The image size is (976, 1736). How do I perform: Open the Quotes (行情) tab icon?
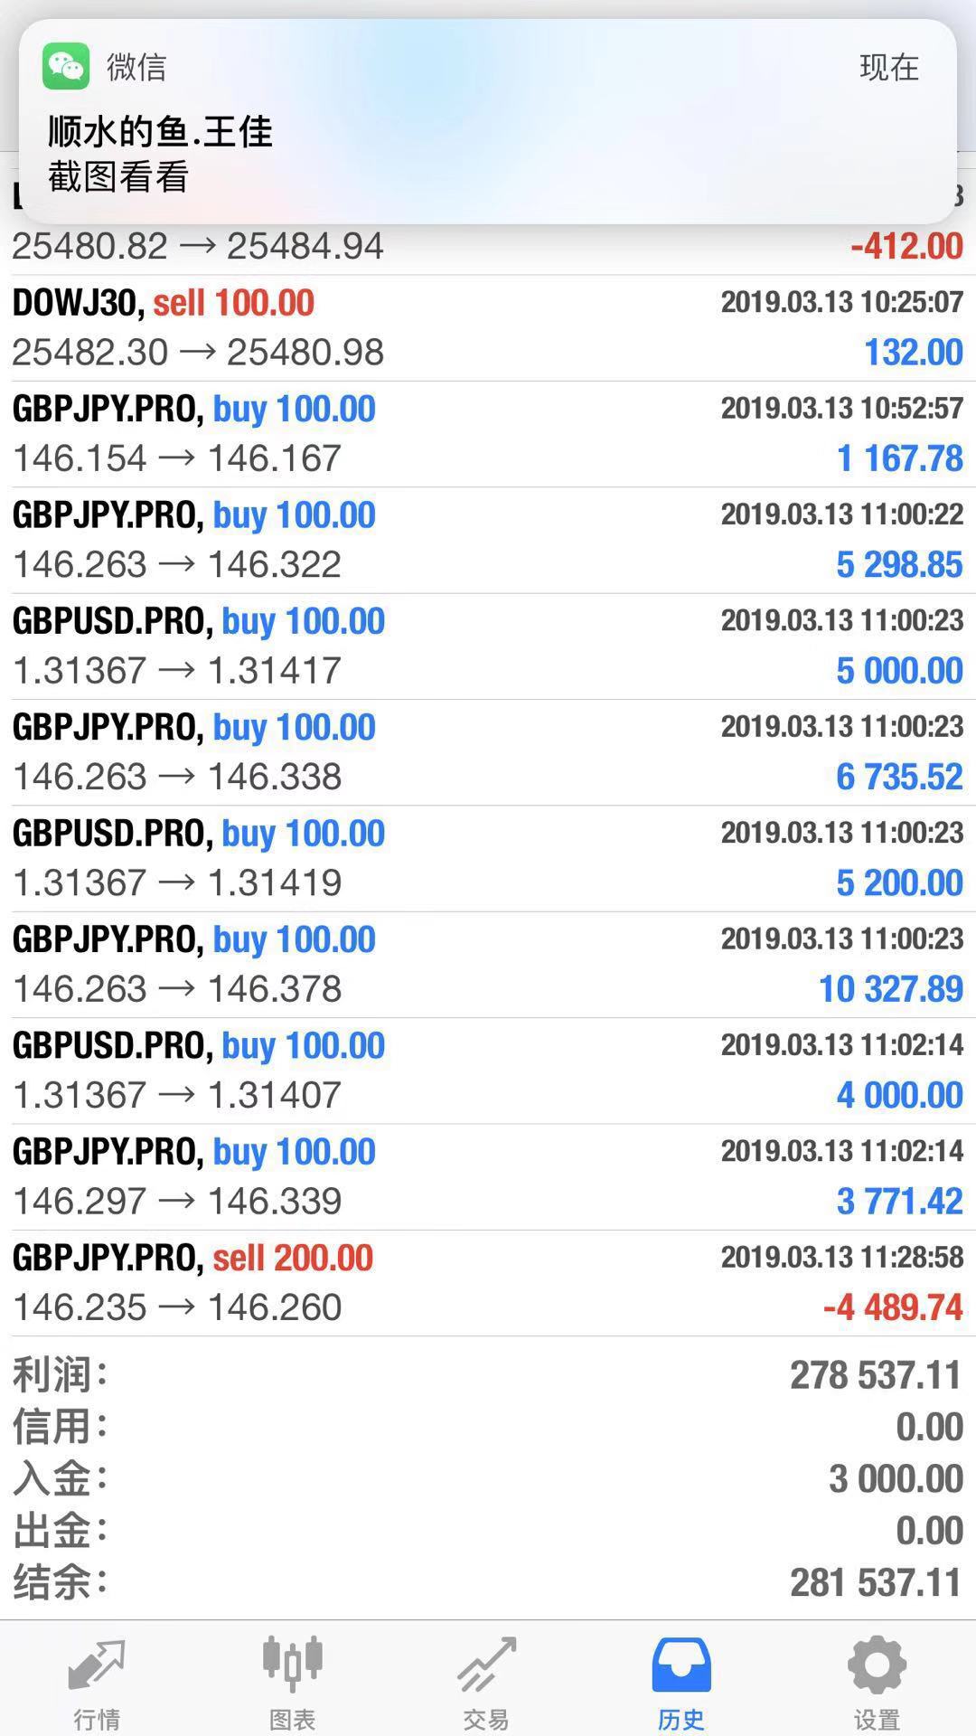click(97, 1665)
